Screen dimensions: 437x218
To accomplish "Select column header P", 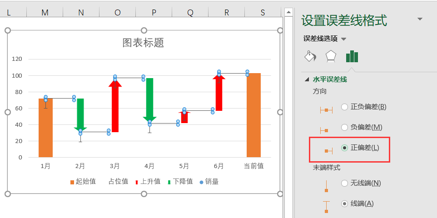I will click(x=154, y=12).
